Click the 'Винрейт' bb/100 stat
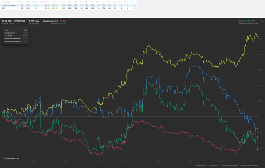The image size is (265, 168). [246, 21]
